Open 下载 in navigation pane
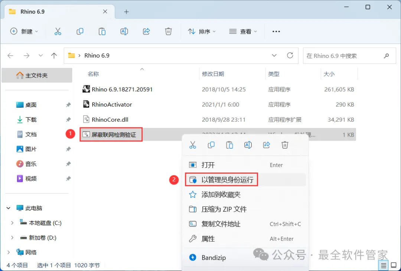 [x=31, y=120]
